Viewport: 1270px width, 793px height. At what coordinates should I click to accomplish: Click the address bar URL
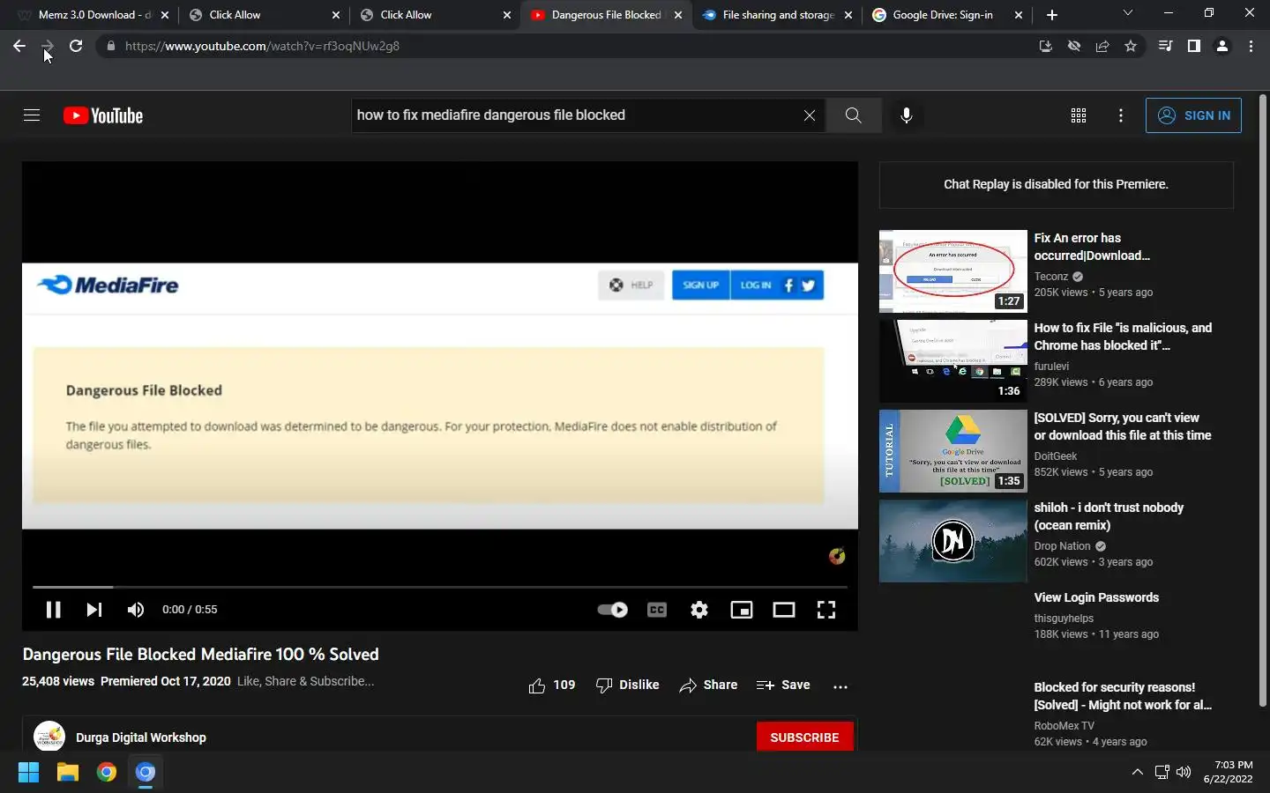(x=262, y=46)
